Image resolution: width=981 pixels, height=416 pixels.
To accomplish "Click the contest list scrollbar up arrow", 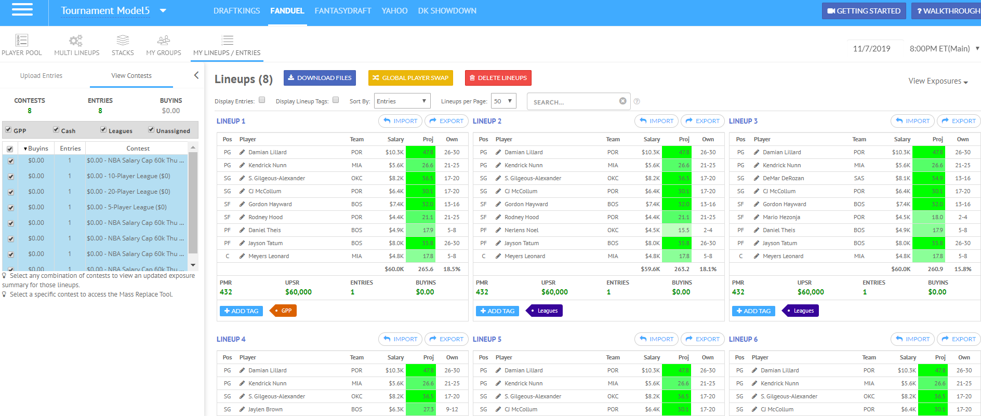I will (x=193, y=147).
